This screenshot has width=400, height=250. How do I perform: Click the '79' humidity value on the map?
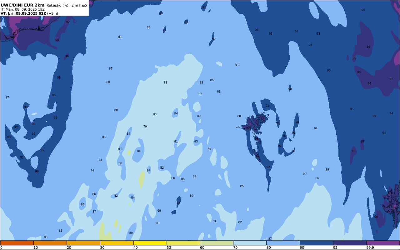[145, 127]
